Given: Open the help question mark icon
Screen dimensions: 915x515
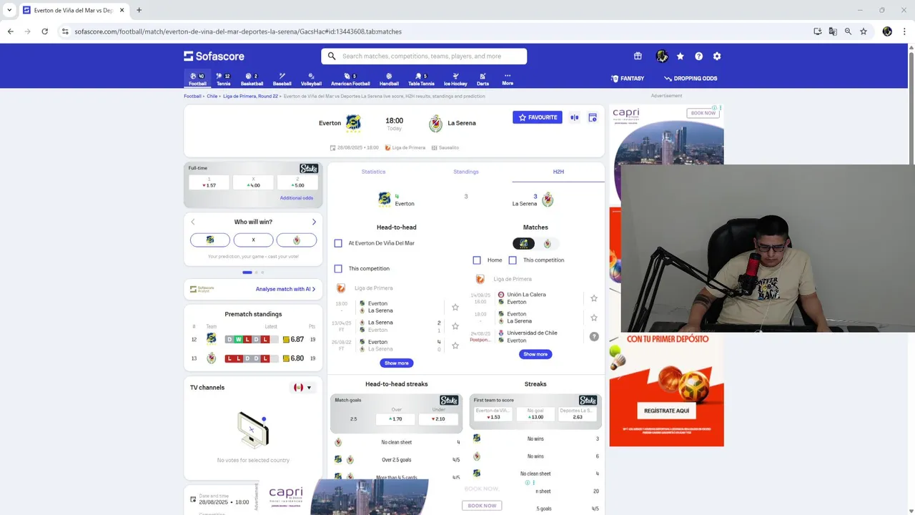Looking at the screenshot, I should pyautogui.click(x=698, y=56).
